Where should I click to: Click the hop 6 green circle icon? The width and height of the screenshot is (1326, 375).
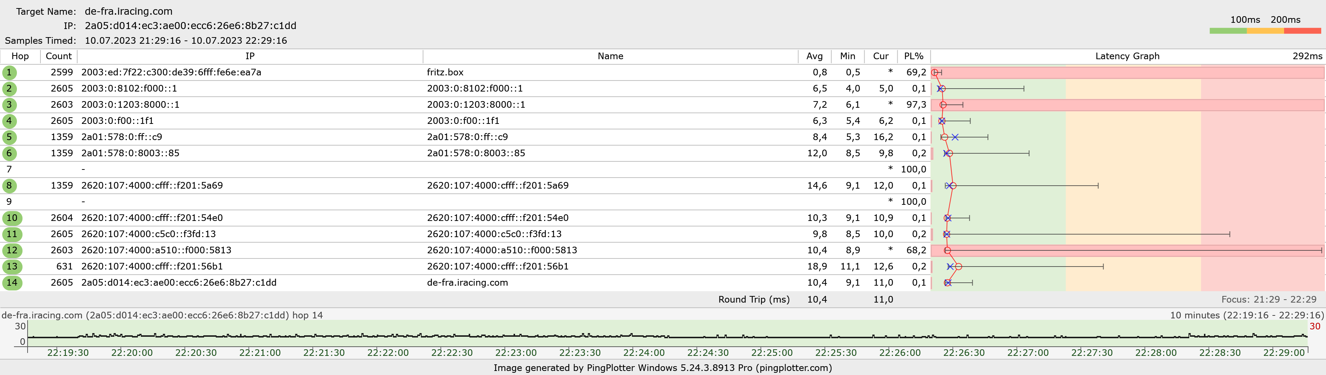[x=9, y=154]
